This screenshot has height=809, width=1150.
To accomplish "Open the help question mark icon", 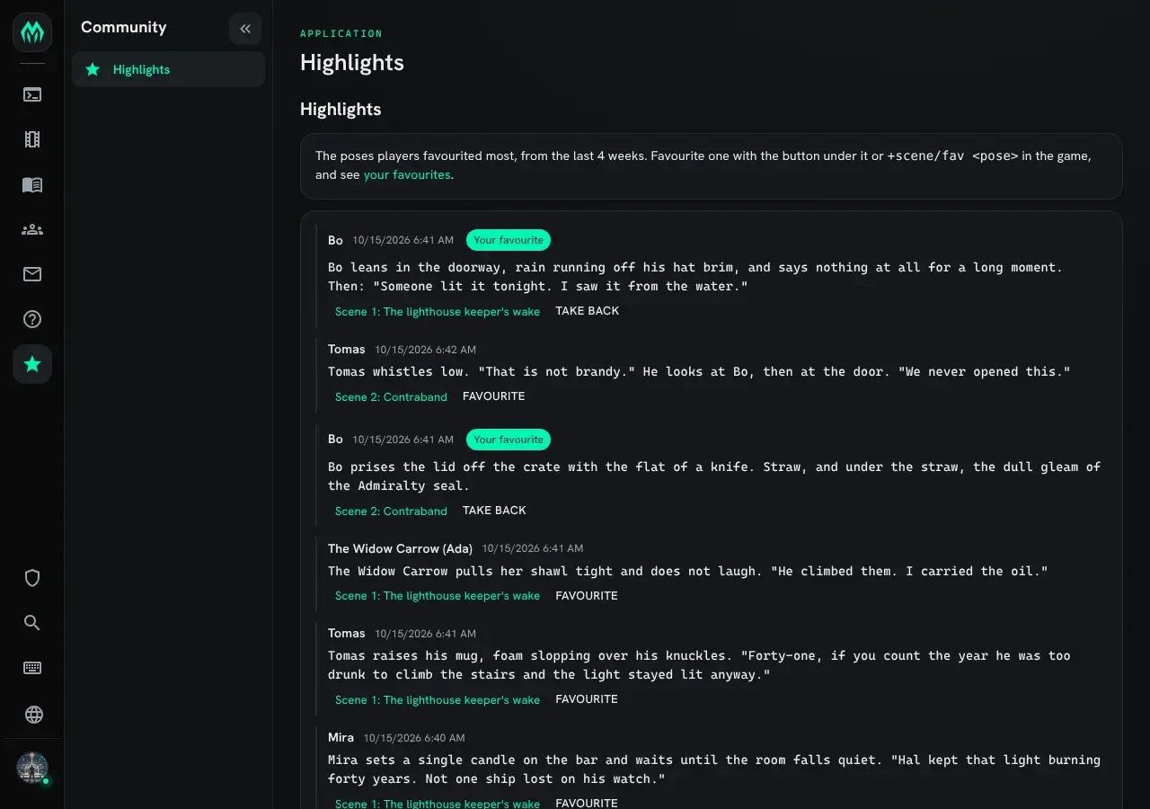I will tap(32, 319).
